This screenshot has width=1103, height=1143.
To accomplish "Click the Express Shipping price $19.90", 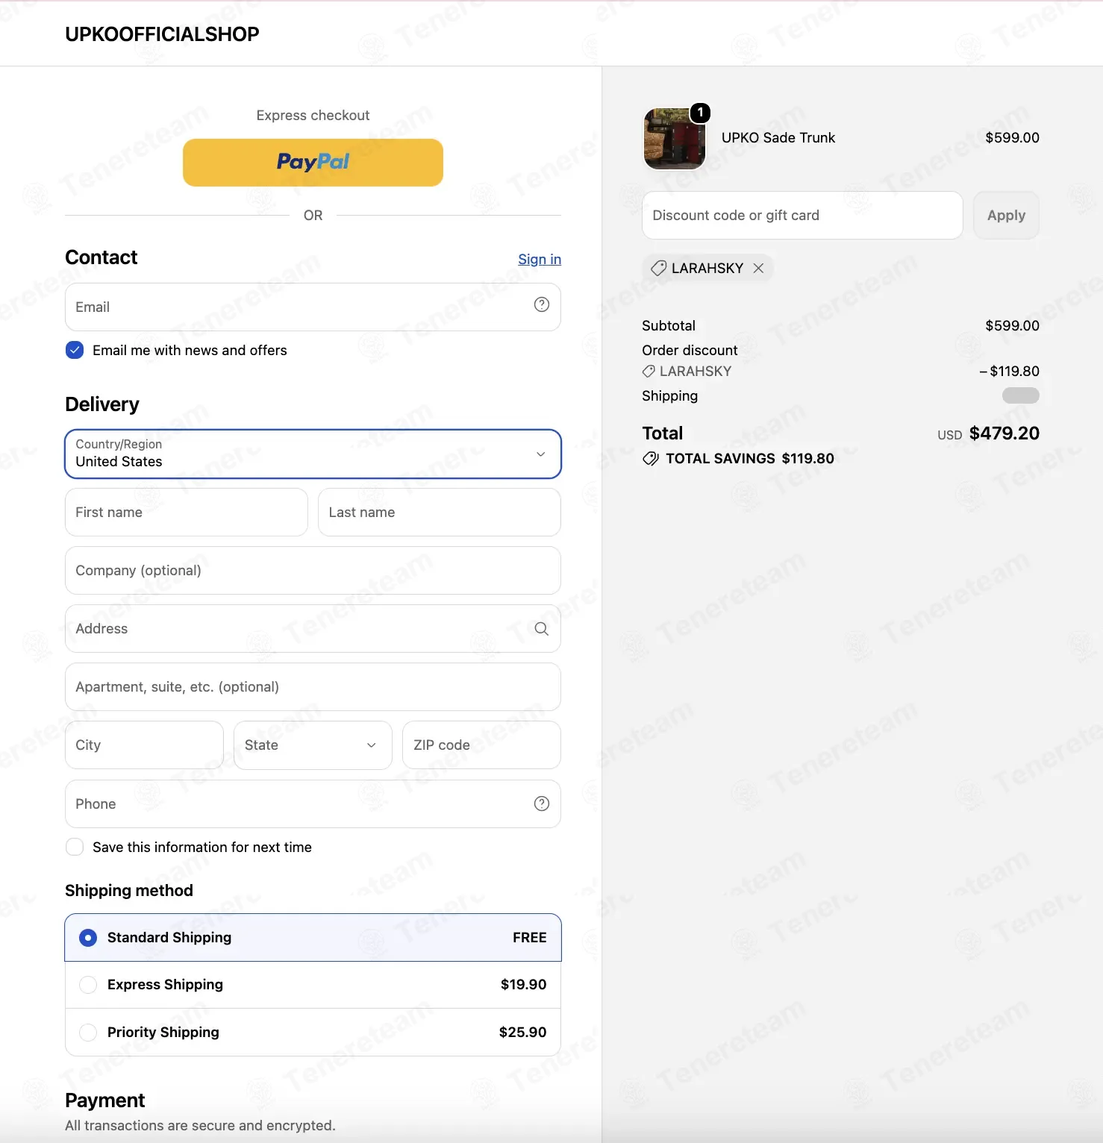I will (x=524, y=985).
